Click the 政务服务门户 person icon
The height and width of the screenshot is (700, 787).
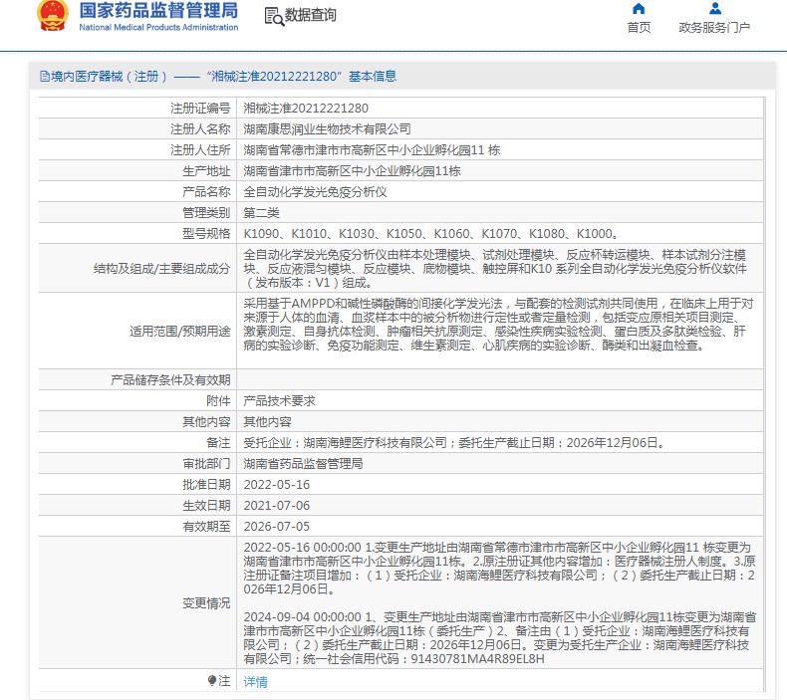coord(714,9)
